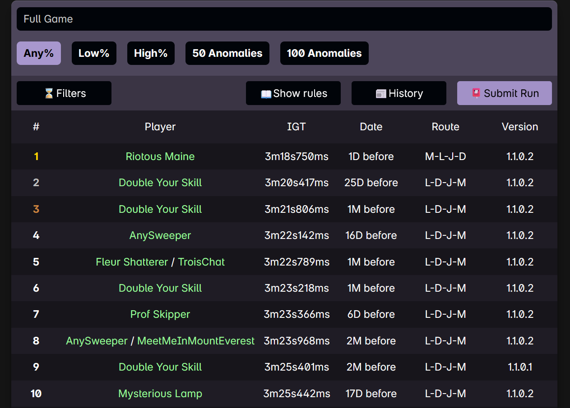Click the hourglass icon on Filters

pyautogui.click(x=49, y=93)
